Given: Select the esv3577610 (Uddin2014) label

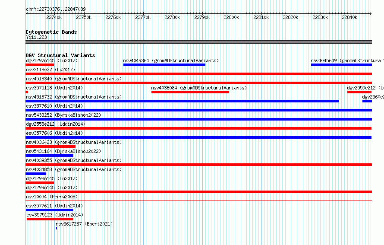Looking at the screenshot, I should (x=54, y=106).
